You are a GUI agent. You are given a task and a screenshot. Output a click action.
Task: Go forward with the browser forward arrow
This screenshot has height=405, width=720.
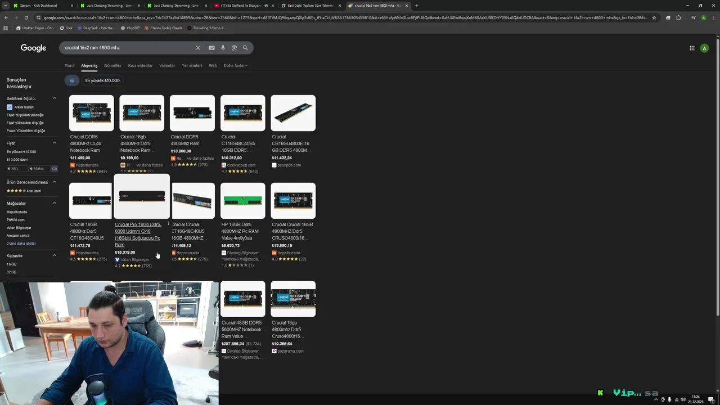tap(16, 17)
